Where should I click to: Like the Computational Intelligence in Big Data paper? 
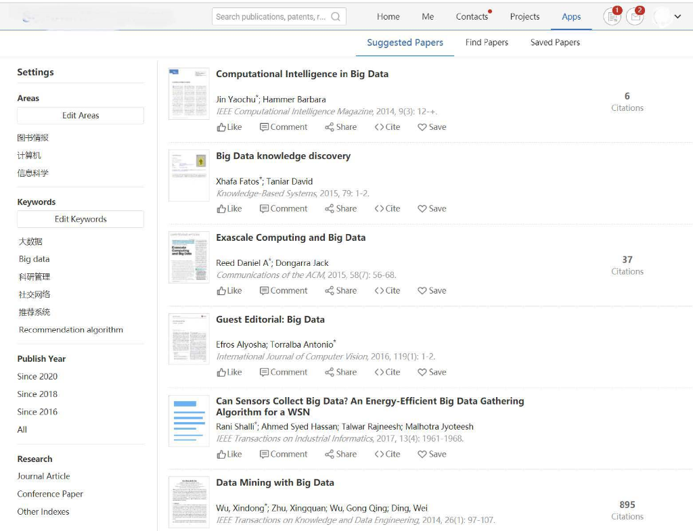[229, 127]
